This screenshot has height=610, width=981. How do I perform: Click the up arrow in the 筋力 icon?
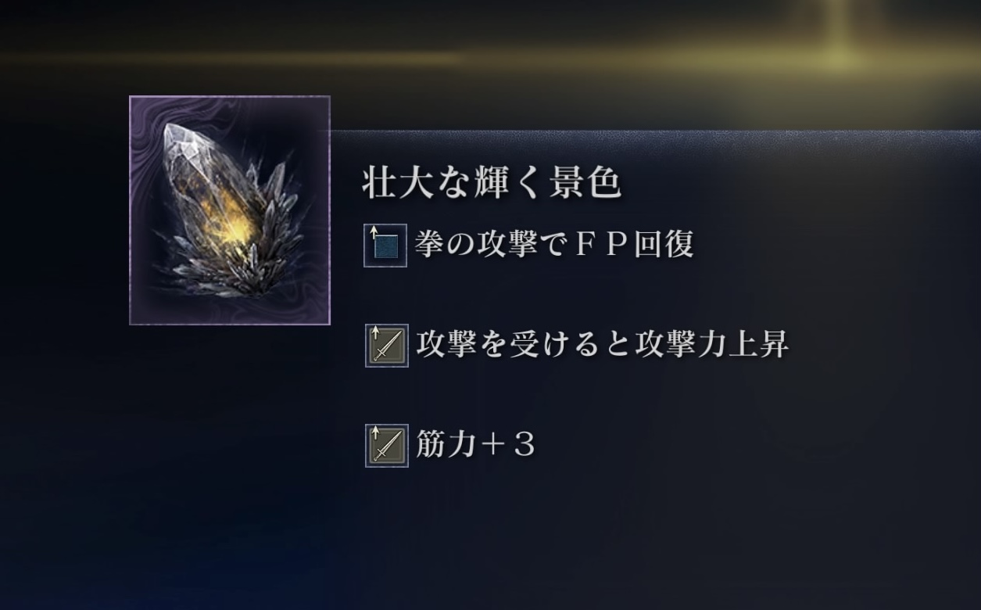point(374,432)
